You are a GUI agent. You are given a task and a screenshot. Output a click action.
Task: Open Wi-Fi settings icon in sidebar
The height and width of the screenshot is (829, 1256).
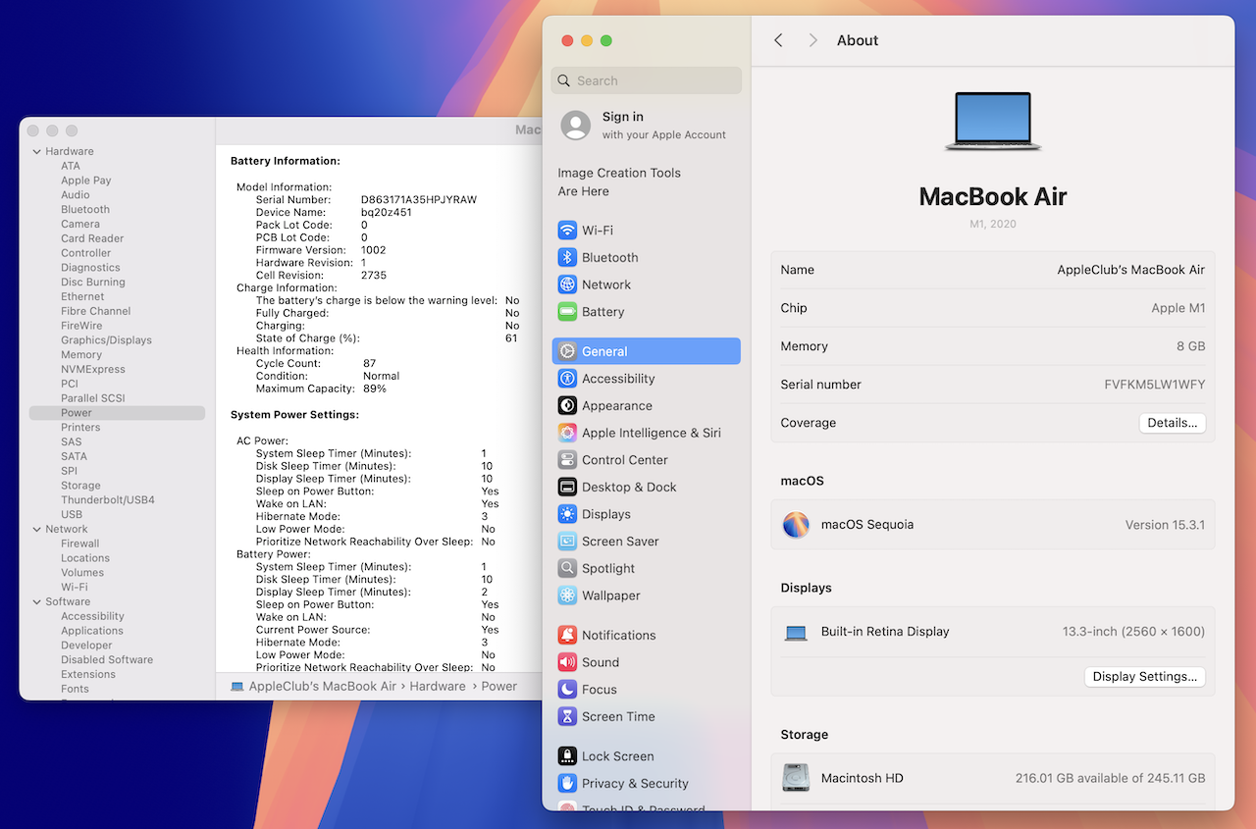[x=567, y=231]
